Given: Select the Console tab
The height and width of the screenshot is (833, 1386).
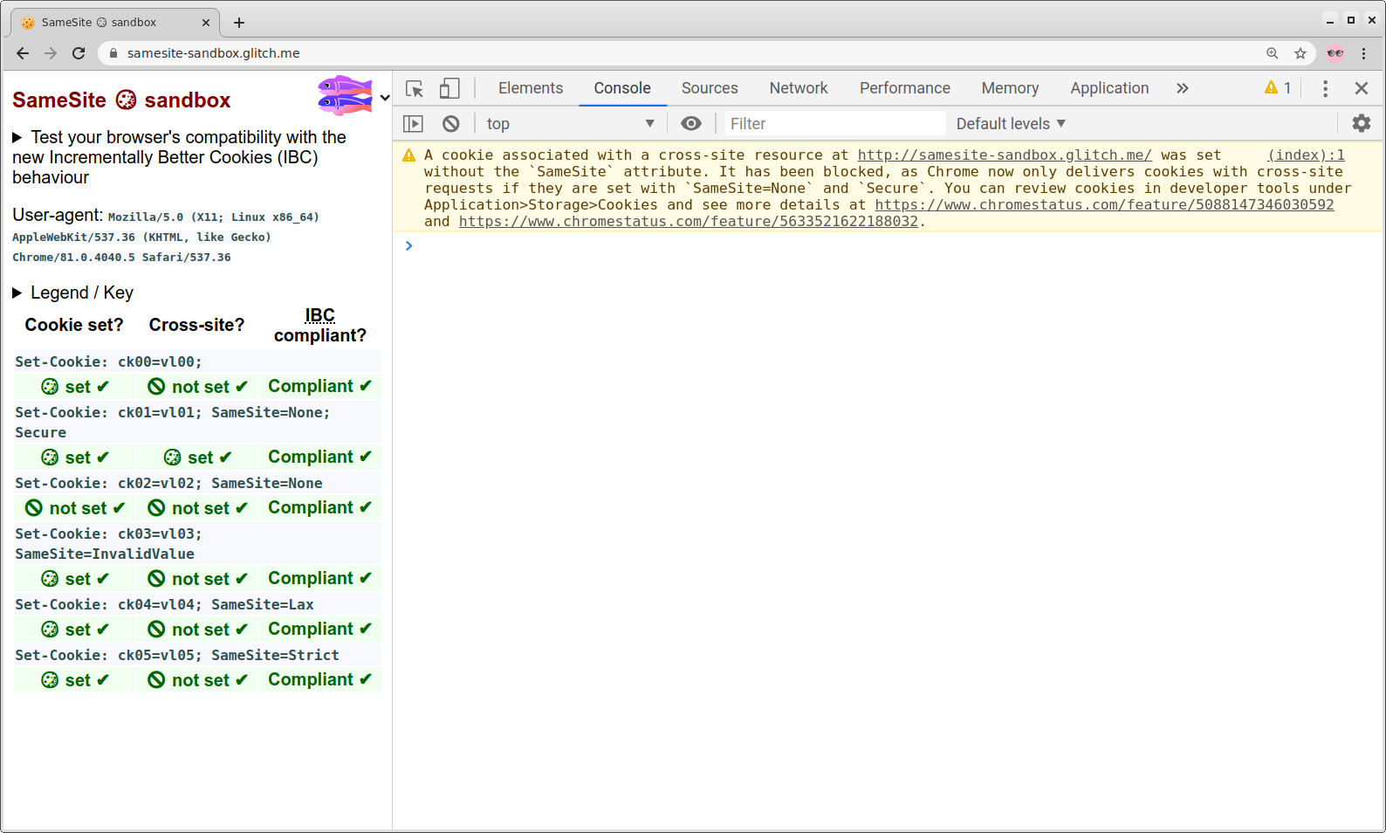Looking at the screenshot, I should tap(622, 88).
